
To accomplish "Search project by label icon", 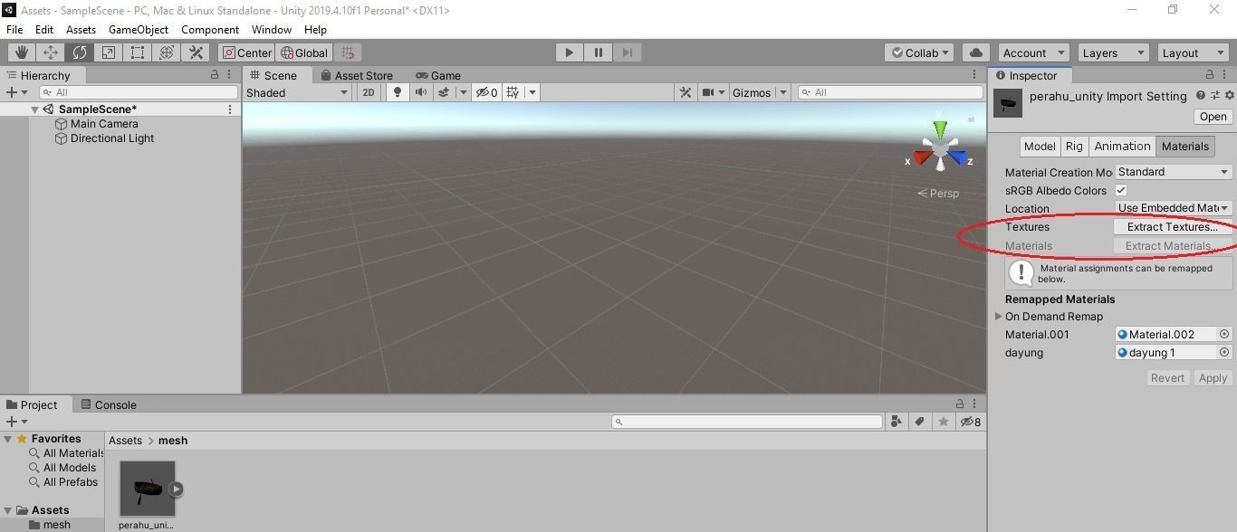I will (x=920, y=422).
